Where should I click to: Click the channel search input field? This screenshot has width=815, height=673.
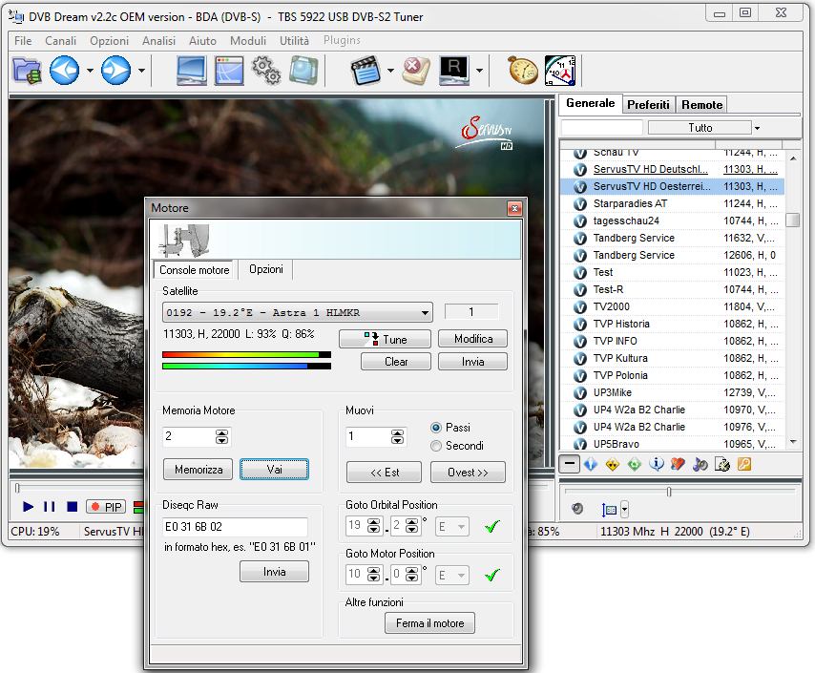pos(602,127)
